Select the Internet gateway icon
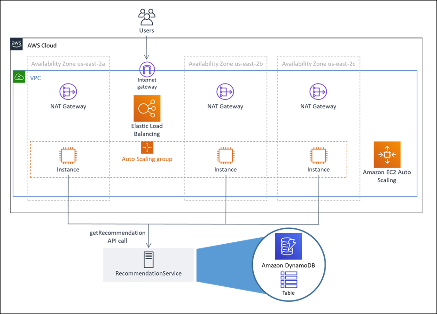This screenshot has height=314, width=437. (147, 69)
